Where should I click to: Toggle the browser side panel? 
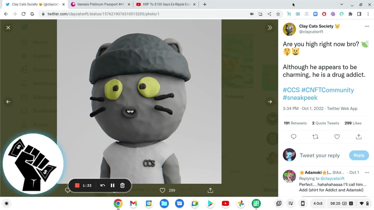(359, 14)
